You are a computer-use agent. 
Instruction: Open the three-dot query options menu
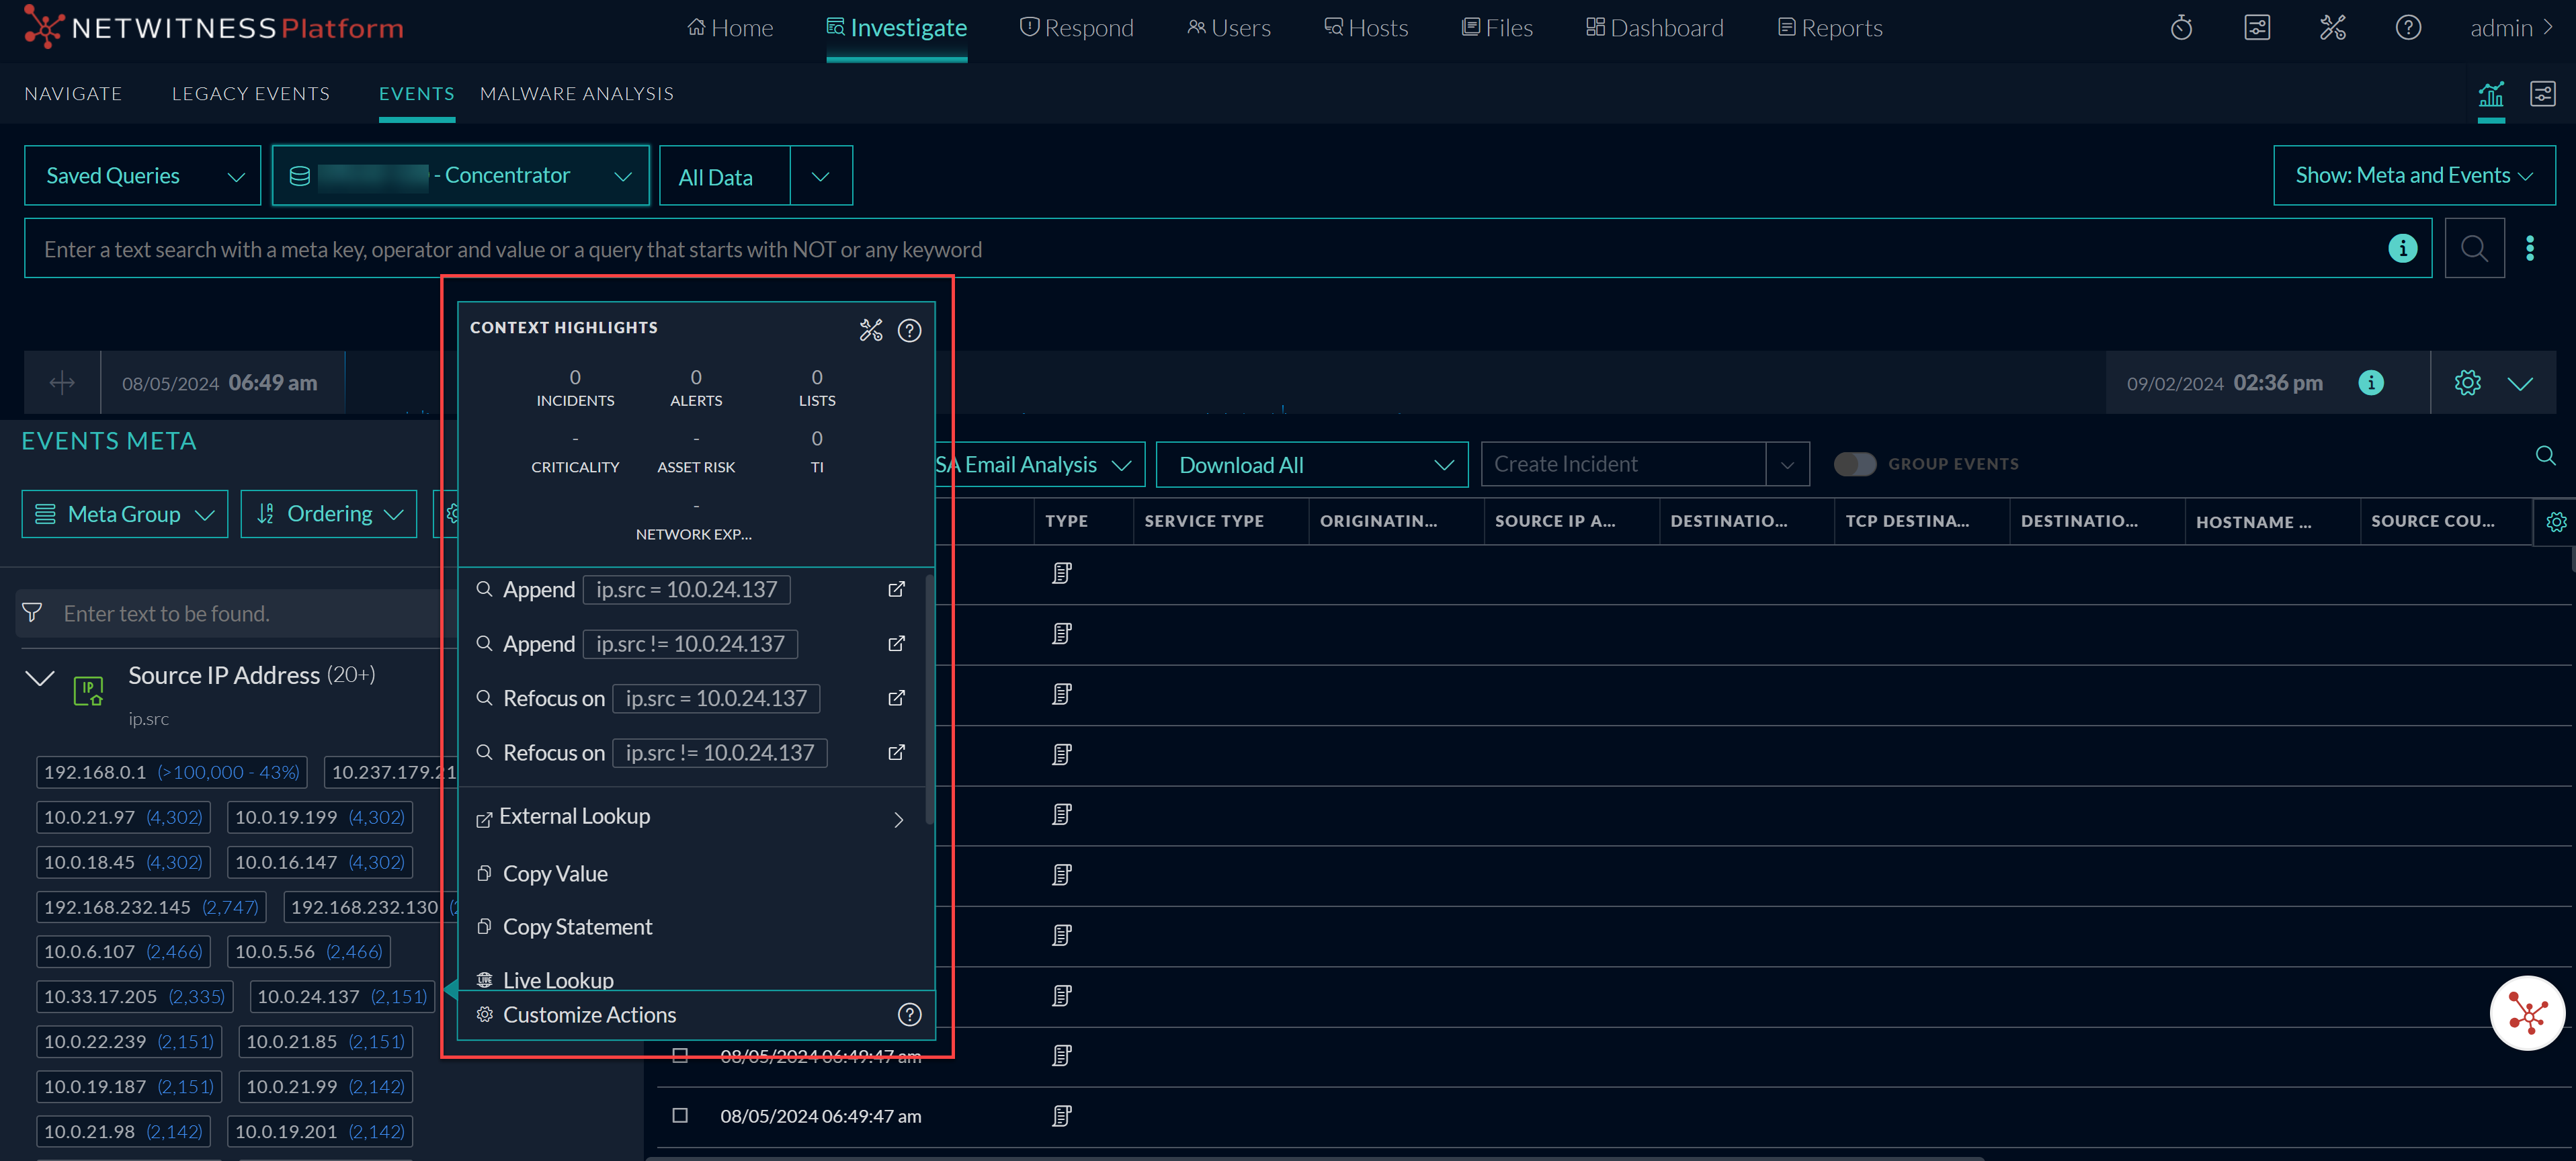tap(2530, 248)
